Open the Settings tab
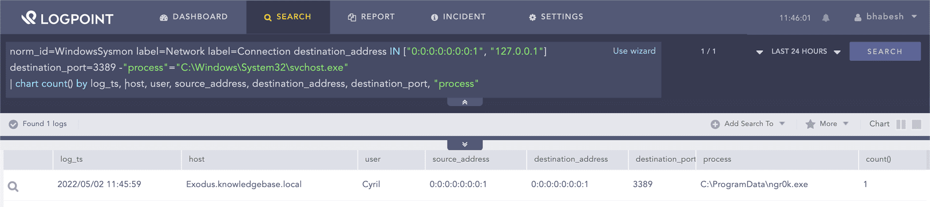 (x=556, y=17)
